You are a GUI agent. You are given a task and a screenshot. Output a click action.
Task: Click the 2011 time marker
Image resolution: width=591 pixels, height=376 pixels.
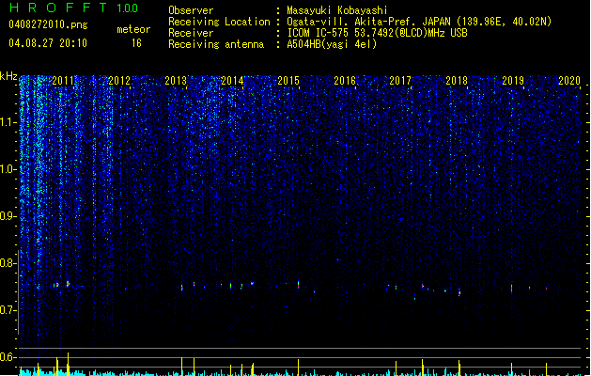[x=63, y=81]
